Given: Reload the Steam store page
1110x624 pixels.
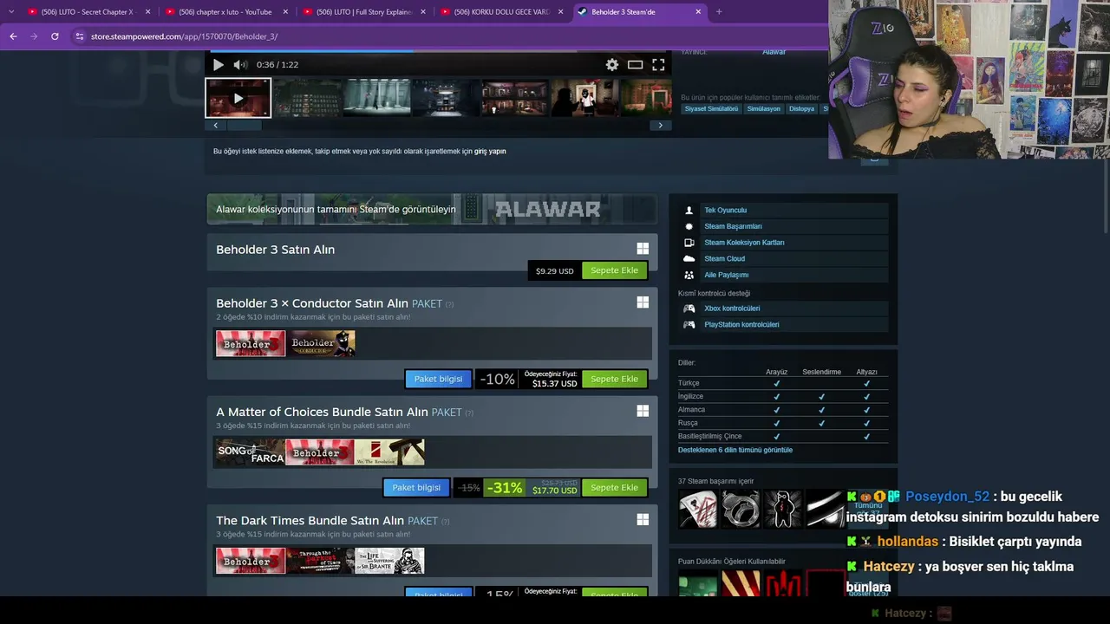Looking at the screenshot, I should coord(55,36).
